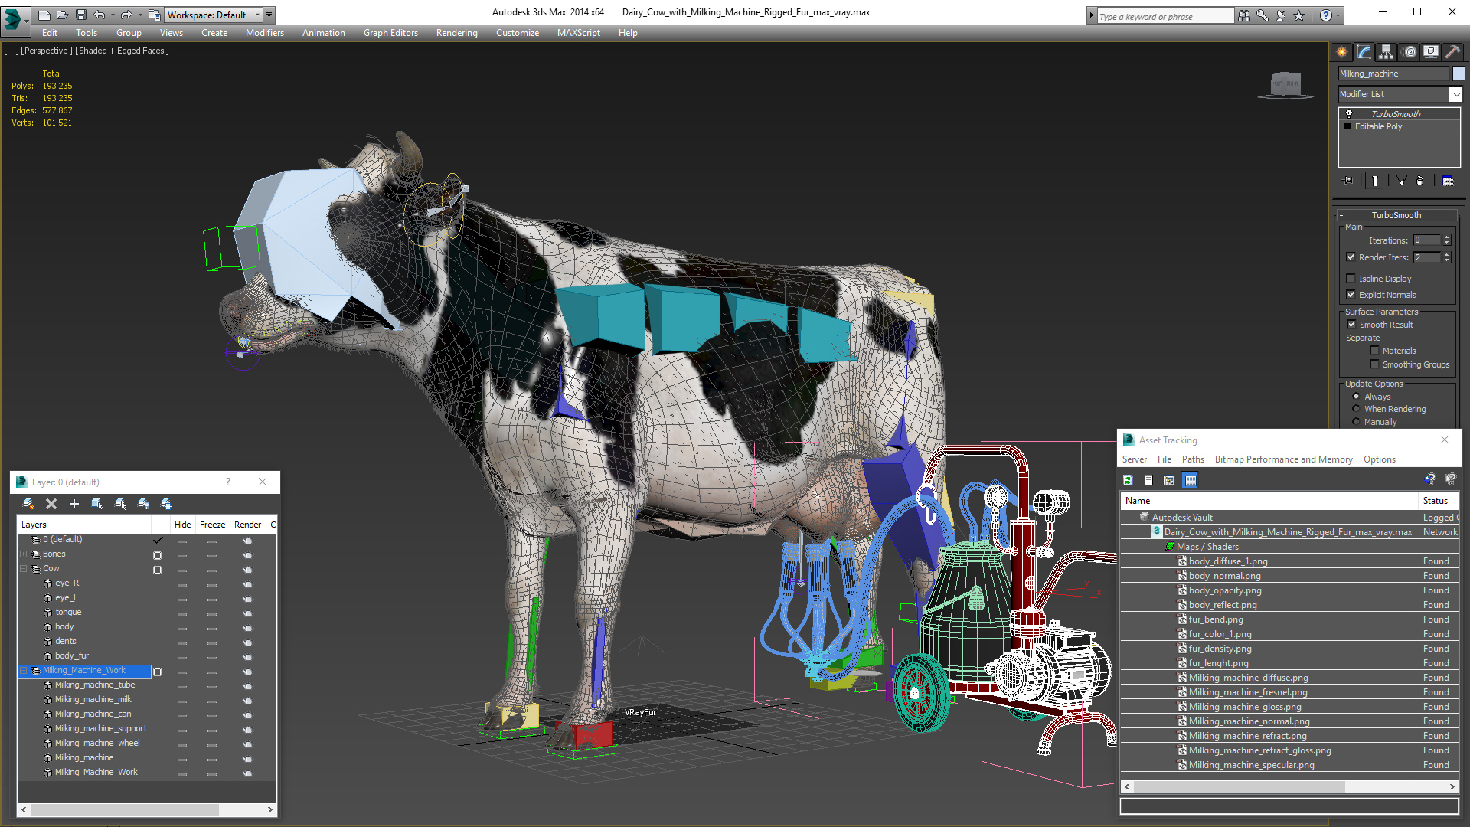Screen dimensions: 1470x827
Task: Open the Create command panel tab
Action: point(1342,52)
